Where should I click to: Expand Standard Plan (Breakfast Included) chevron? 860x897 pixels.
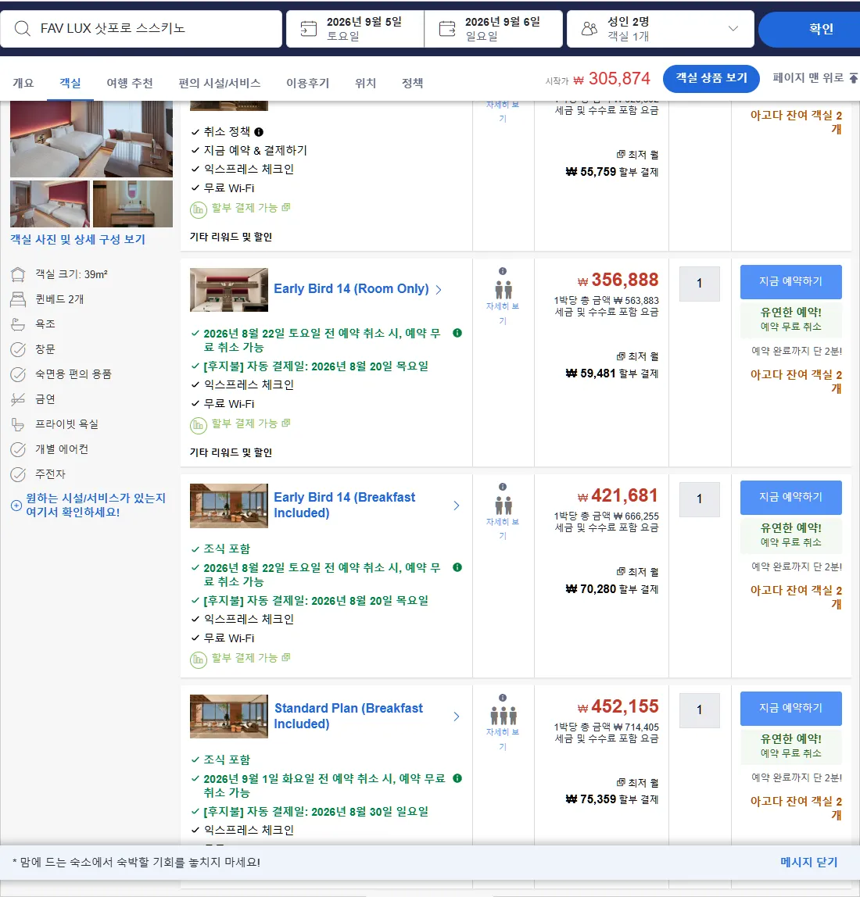[457, 717]
